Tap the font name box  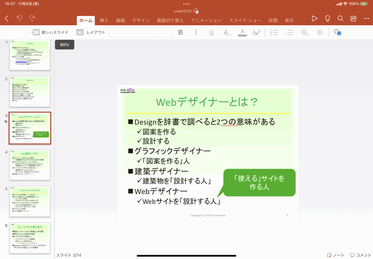[x=131, y=32]
